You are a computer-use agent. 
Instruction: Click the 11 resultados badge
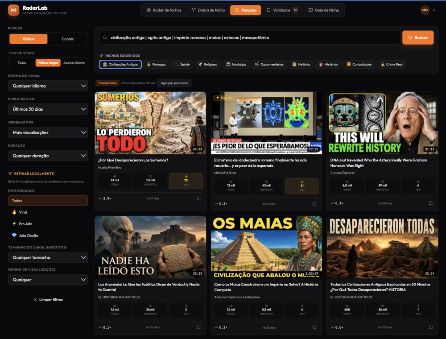point(107,83)
